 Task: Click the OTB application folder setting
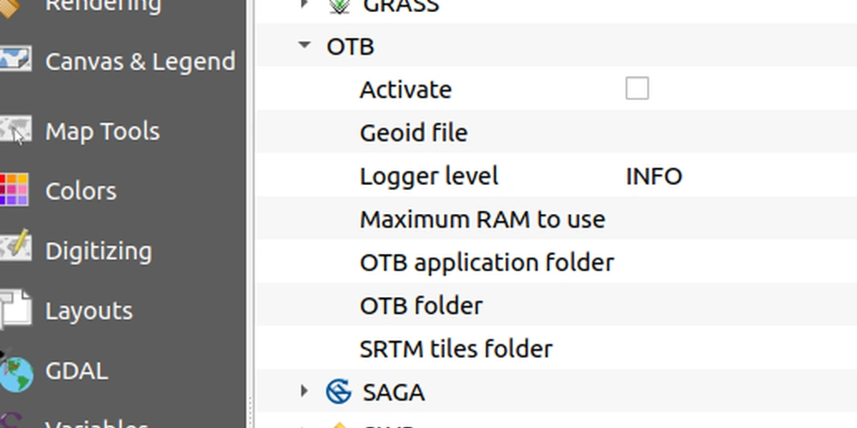(486, 262)
